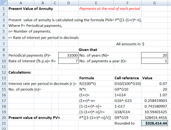Select the PVA formula description in row 3
This screenshot has height=130, width=171.
click(x=75, y=20)
